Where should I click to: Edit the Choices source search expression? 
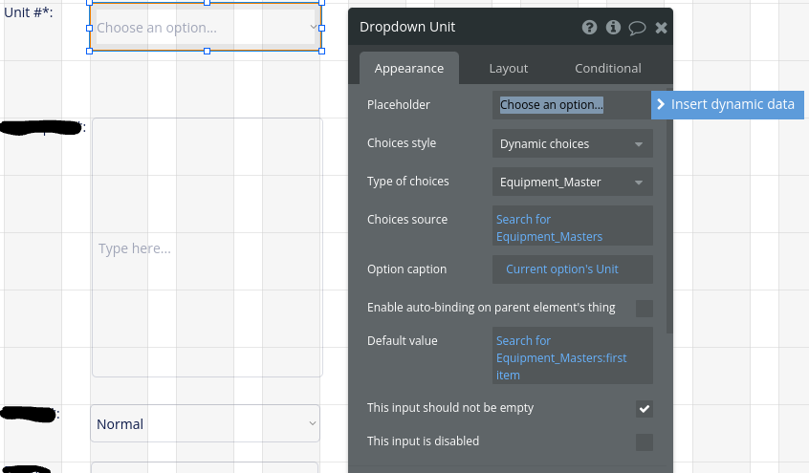[573, 227]
